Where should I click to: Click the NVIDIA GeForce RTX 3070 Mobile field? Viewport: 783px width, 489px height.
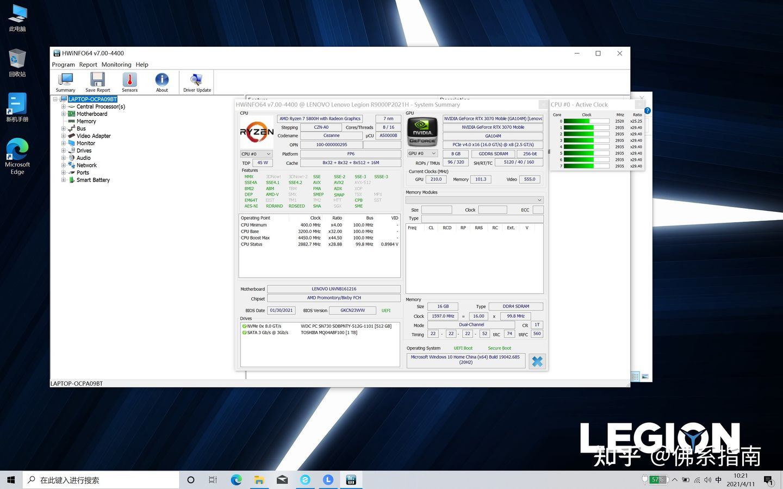click(x=493, y=127)
